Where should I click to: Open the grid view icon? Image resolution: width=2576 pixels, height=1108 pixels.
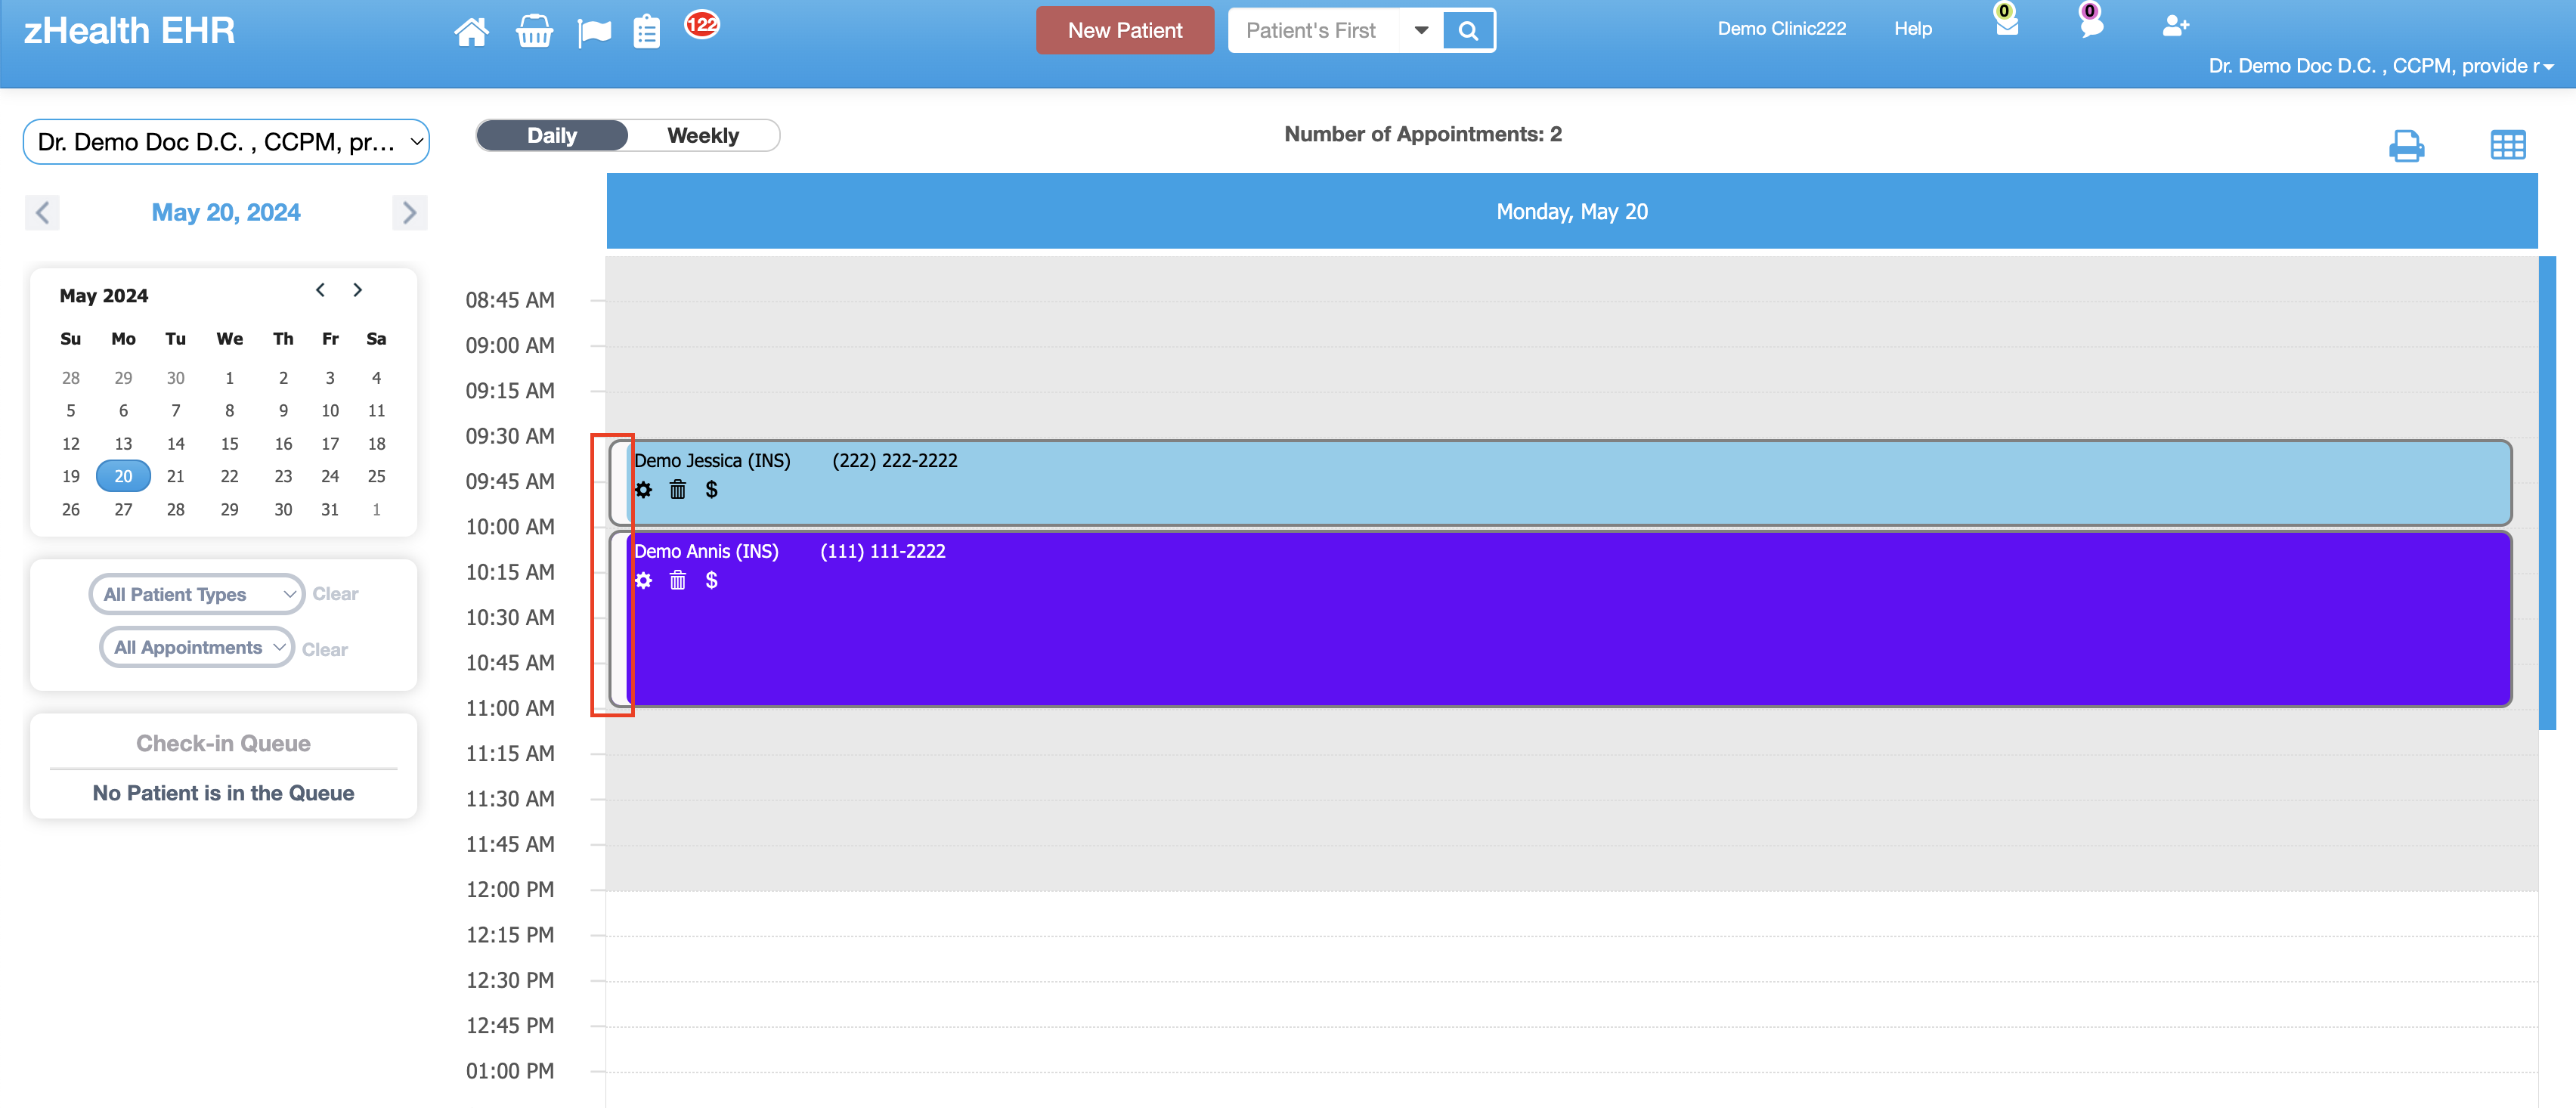(x=2508, y=145)
